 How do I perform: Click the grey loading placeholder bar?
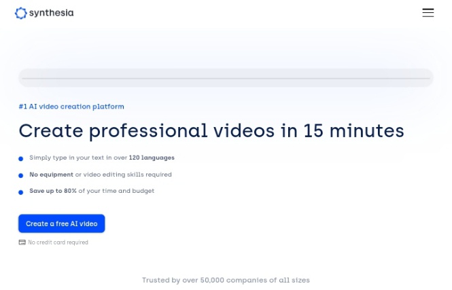[x=226, y=77]
